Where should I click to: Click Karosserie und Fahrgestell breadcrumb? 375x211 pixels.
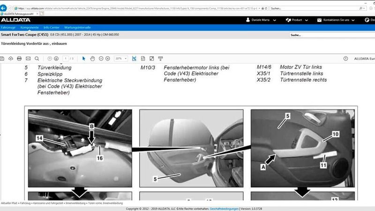tap(48, 203)
